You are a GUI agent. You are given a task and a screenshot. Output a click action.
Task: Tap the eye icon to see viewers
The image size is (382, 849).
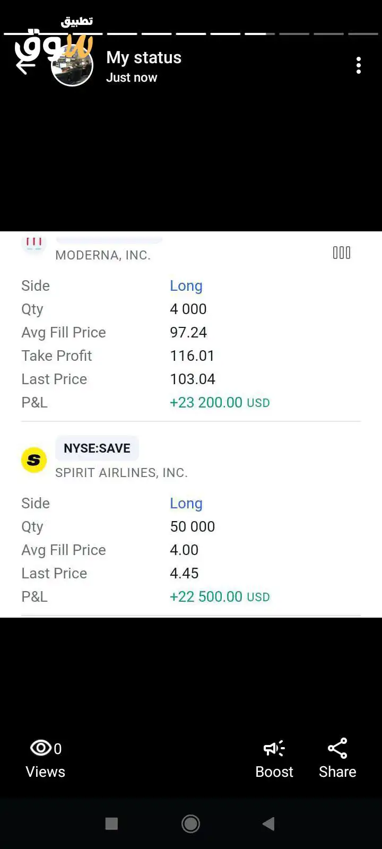(x=41, y=748)
